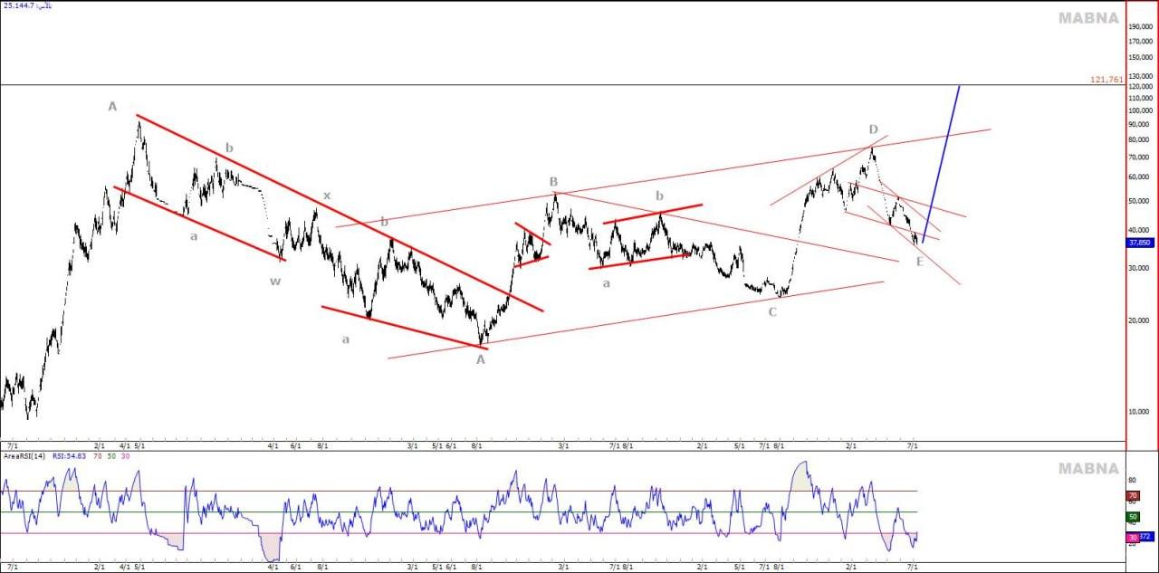The height and width of the screenshot is (573, 1159).
Task: Click the 25,144.7 readout at top left
Action: [x=20, y=5]
